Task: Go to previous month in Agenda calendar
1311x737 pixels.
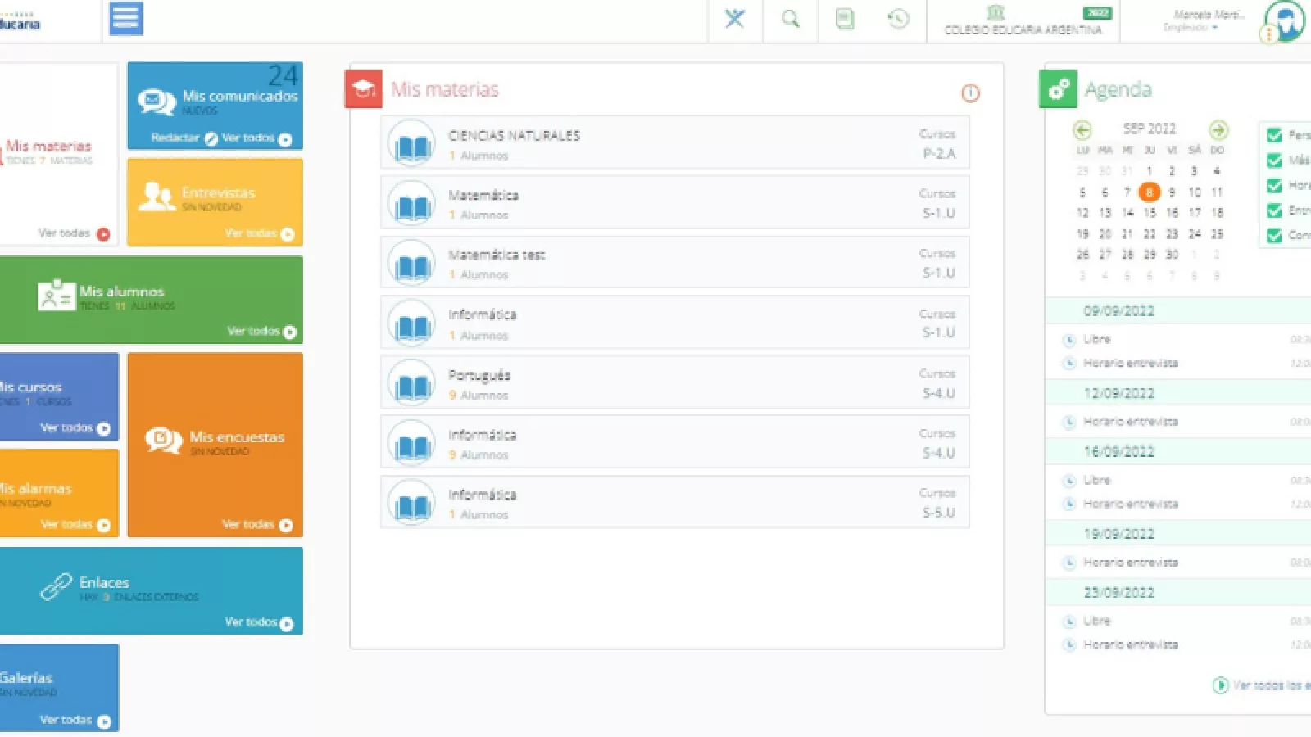Action: click(x=1082, y=129)
